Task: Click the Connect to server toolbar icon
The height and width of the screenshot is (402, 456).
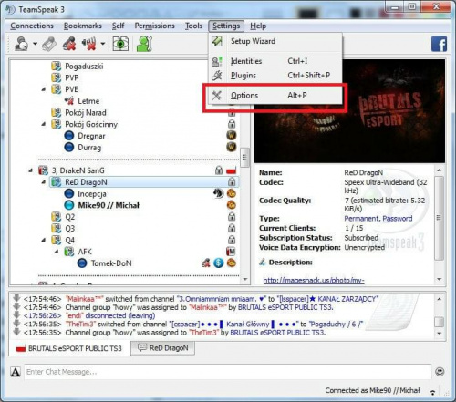Action: [22, 44]
